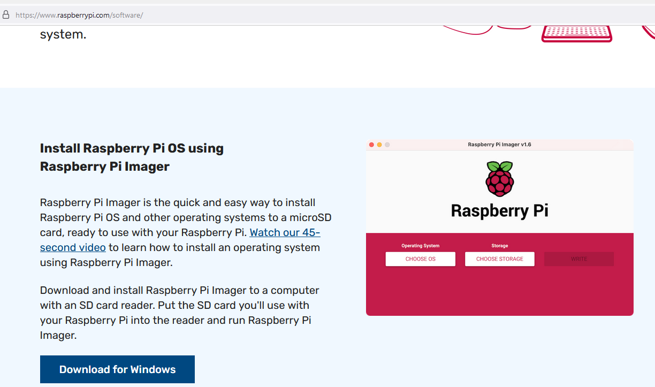Image resolution: width=655 pixels, height=387 pixels.
Task: Click yellow minimize dot in Imager window
Action: point(379,145)
